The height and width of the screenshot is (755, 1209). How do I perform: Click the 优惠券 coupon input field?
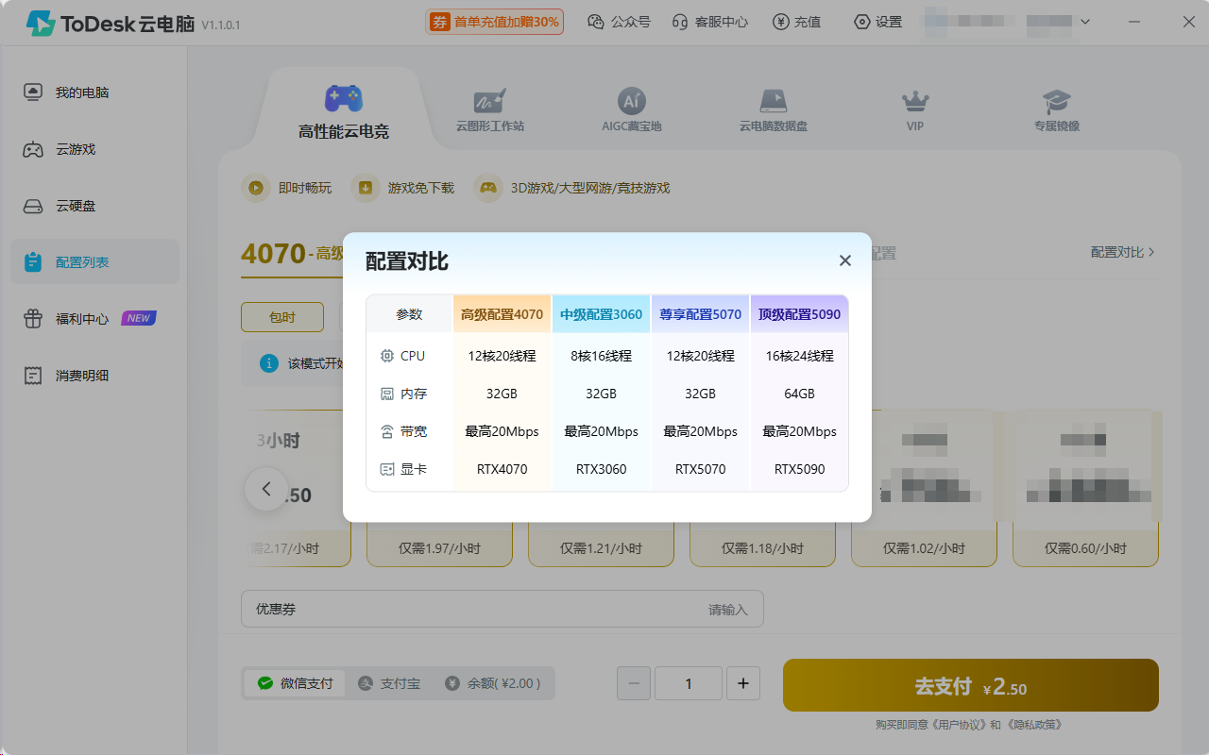pyautogui.click(x=502, y=609)
